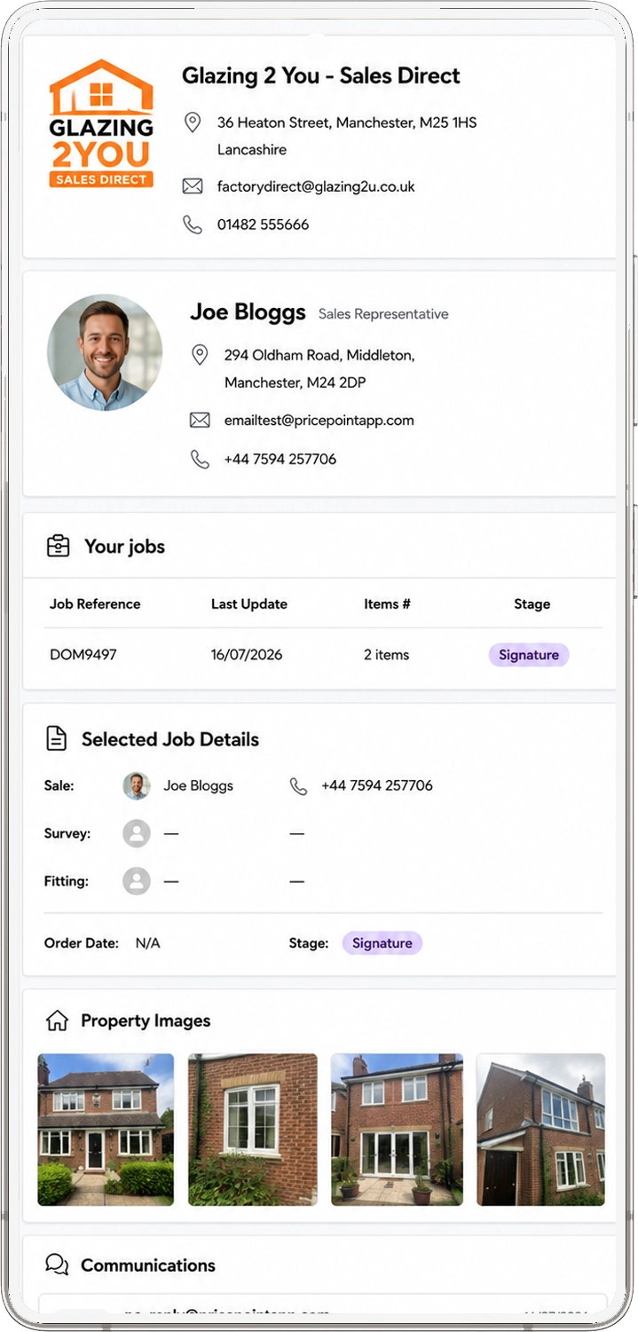Click the placeholder avatar in the Fitting row
Screen dimensions: 638x1332
pos(137,881)
